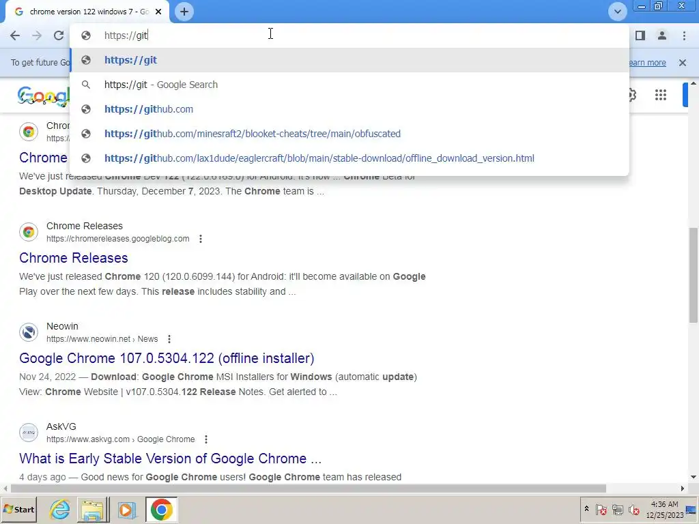
Task: Select the https://github.com suggestion
Action: click(x=349, y=109)
